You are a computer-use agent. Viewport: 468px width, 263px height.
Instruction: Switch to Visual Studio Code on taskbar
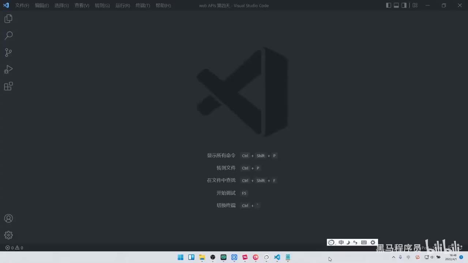point(277,257)
